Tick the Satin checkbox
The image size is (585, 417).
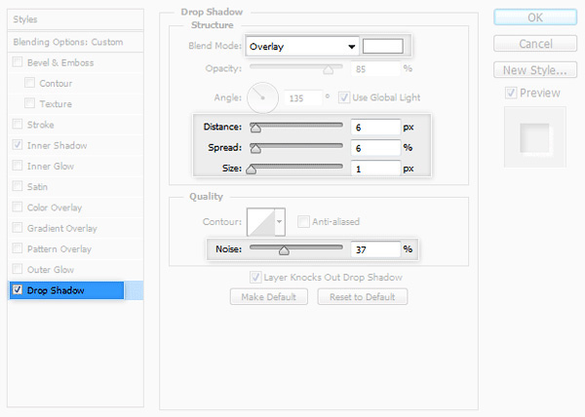coord(18,186)
